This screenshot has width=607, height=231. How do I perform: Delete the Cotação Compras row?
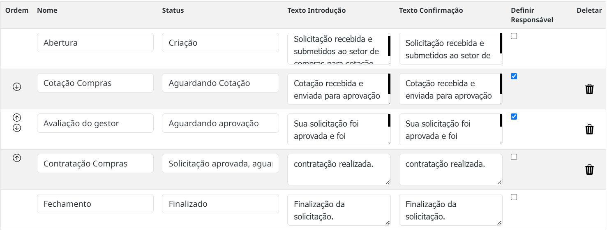589,89
